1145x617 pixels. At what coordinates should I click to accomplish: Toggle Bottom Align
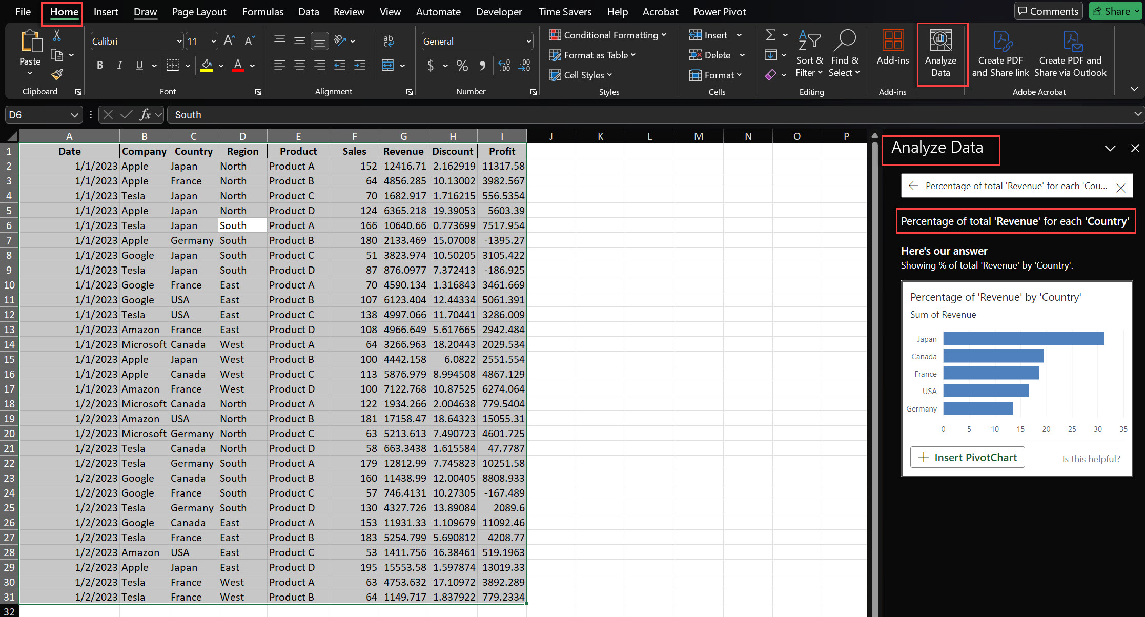pyautogui.click(x=320, y=41)
